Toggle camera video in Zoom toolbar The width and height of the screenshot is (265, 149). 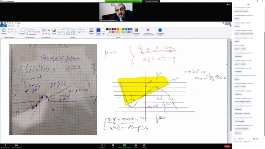(x=17, y=145)
